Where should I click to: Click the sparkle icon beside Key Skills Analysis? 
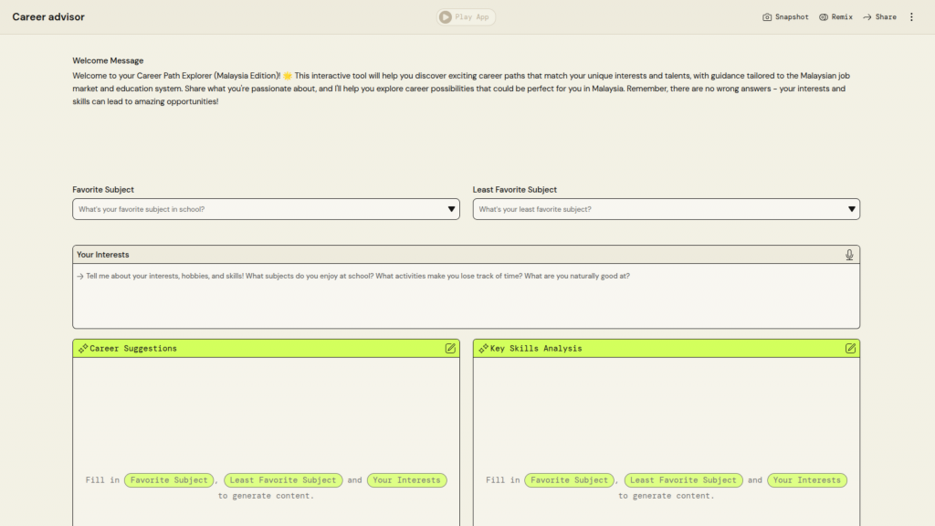pos(483,348)
